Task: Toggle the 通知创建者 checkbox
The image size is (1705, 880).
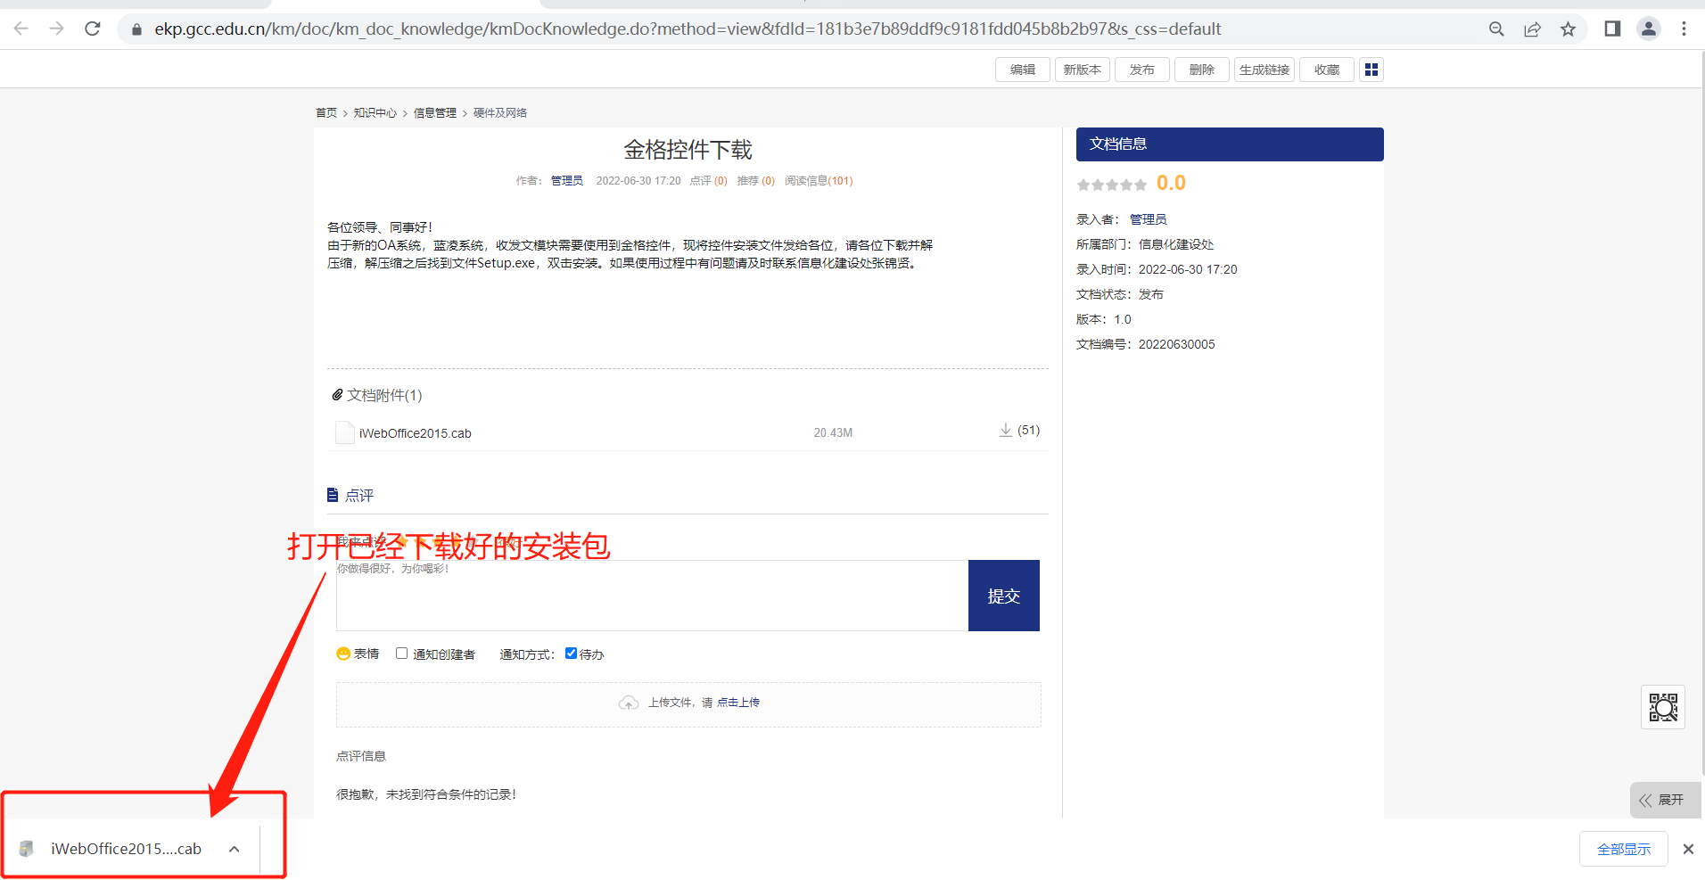Action: click(x=402, y=654)
